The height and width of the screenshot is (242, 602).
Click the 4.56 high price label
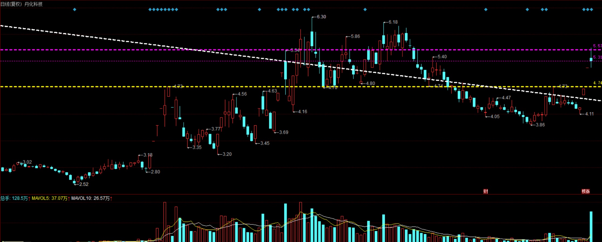[242, 94]
